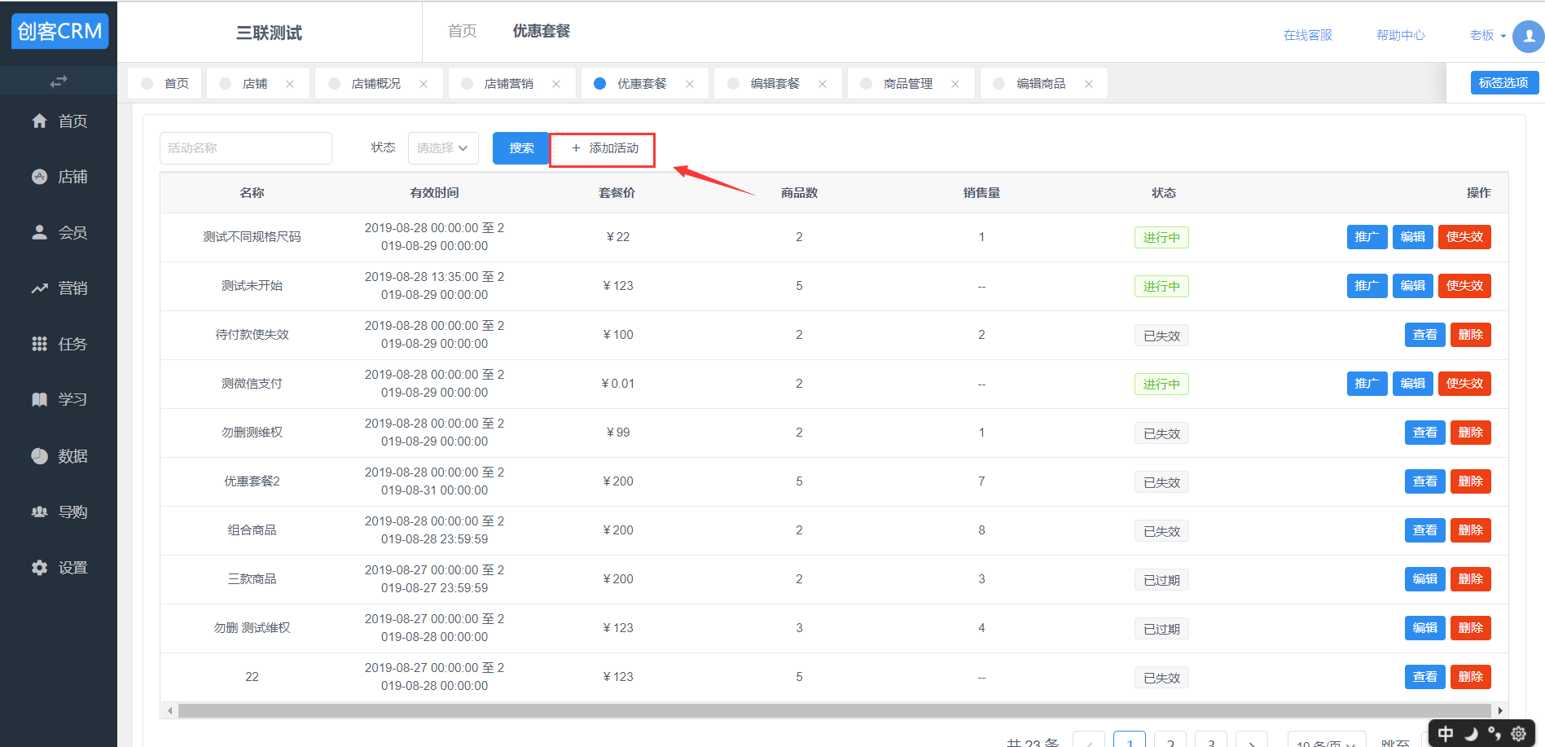Click the home icon in sidebar

[39, 121]
